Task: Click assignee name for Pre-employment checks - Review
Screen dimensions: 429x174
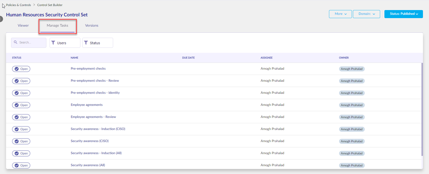Action: pos(272,81)
